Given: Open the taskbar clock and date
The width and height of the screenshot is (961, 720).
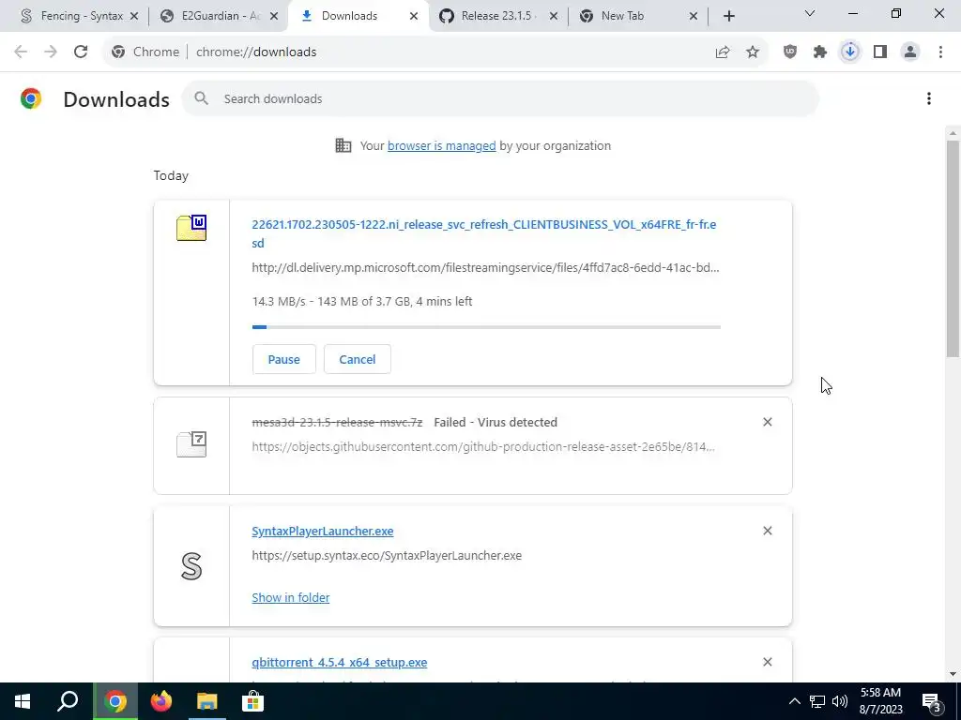Looking at the screenshot, I should 880,701.
